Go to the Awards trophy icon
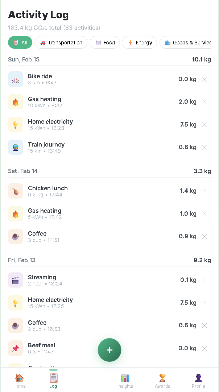 162,378
